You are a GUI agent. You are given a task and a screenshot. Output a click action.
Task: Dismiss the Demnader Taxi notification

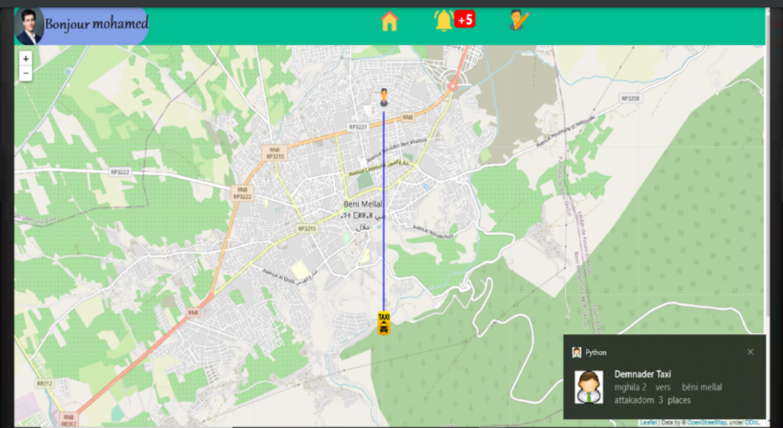[750, 351]
